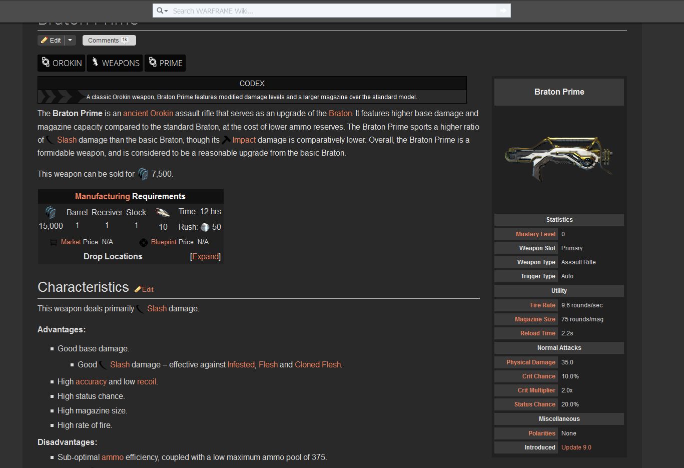
Task: Click the Prime icon in PRIME tag
Action: pos(153,63)
